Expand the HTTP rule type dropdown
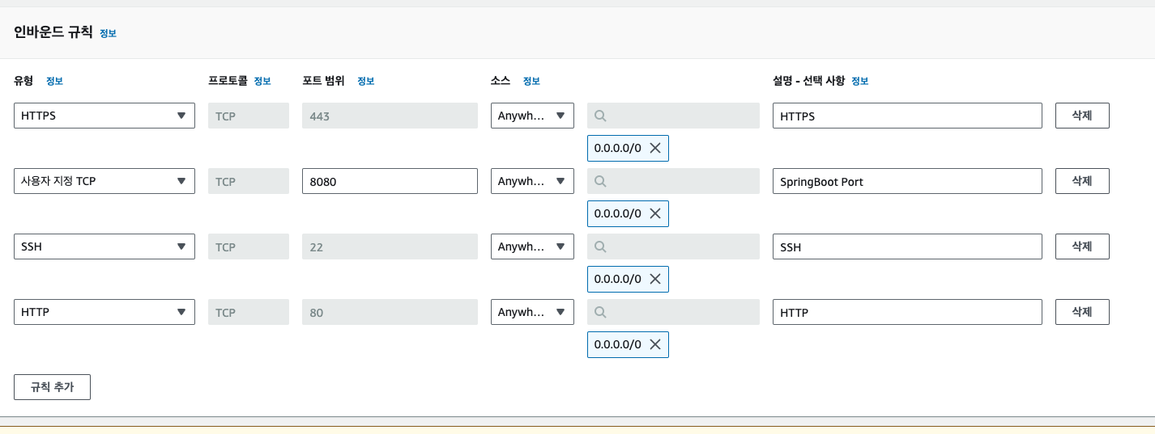Image resolution: width=1155 pixels, height=434 pixels. coord(104,312)
